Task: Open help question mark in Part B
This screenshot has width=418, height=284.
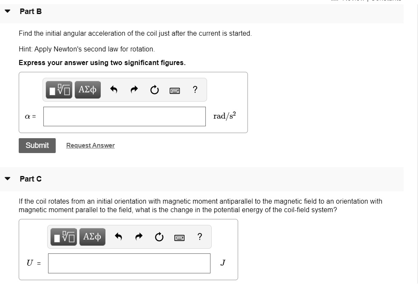Action: (x=195, y=89)
